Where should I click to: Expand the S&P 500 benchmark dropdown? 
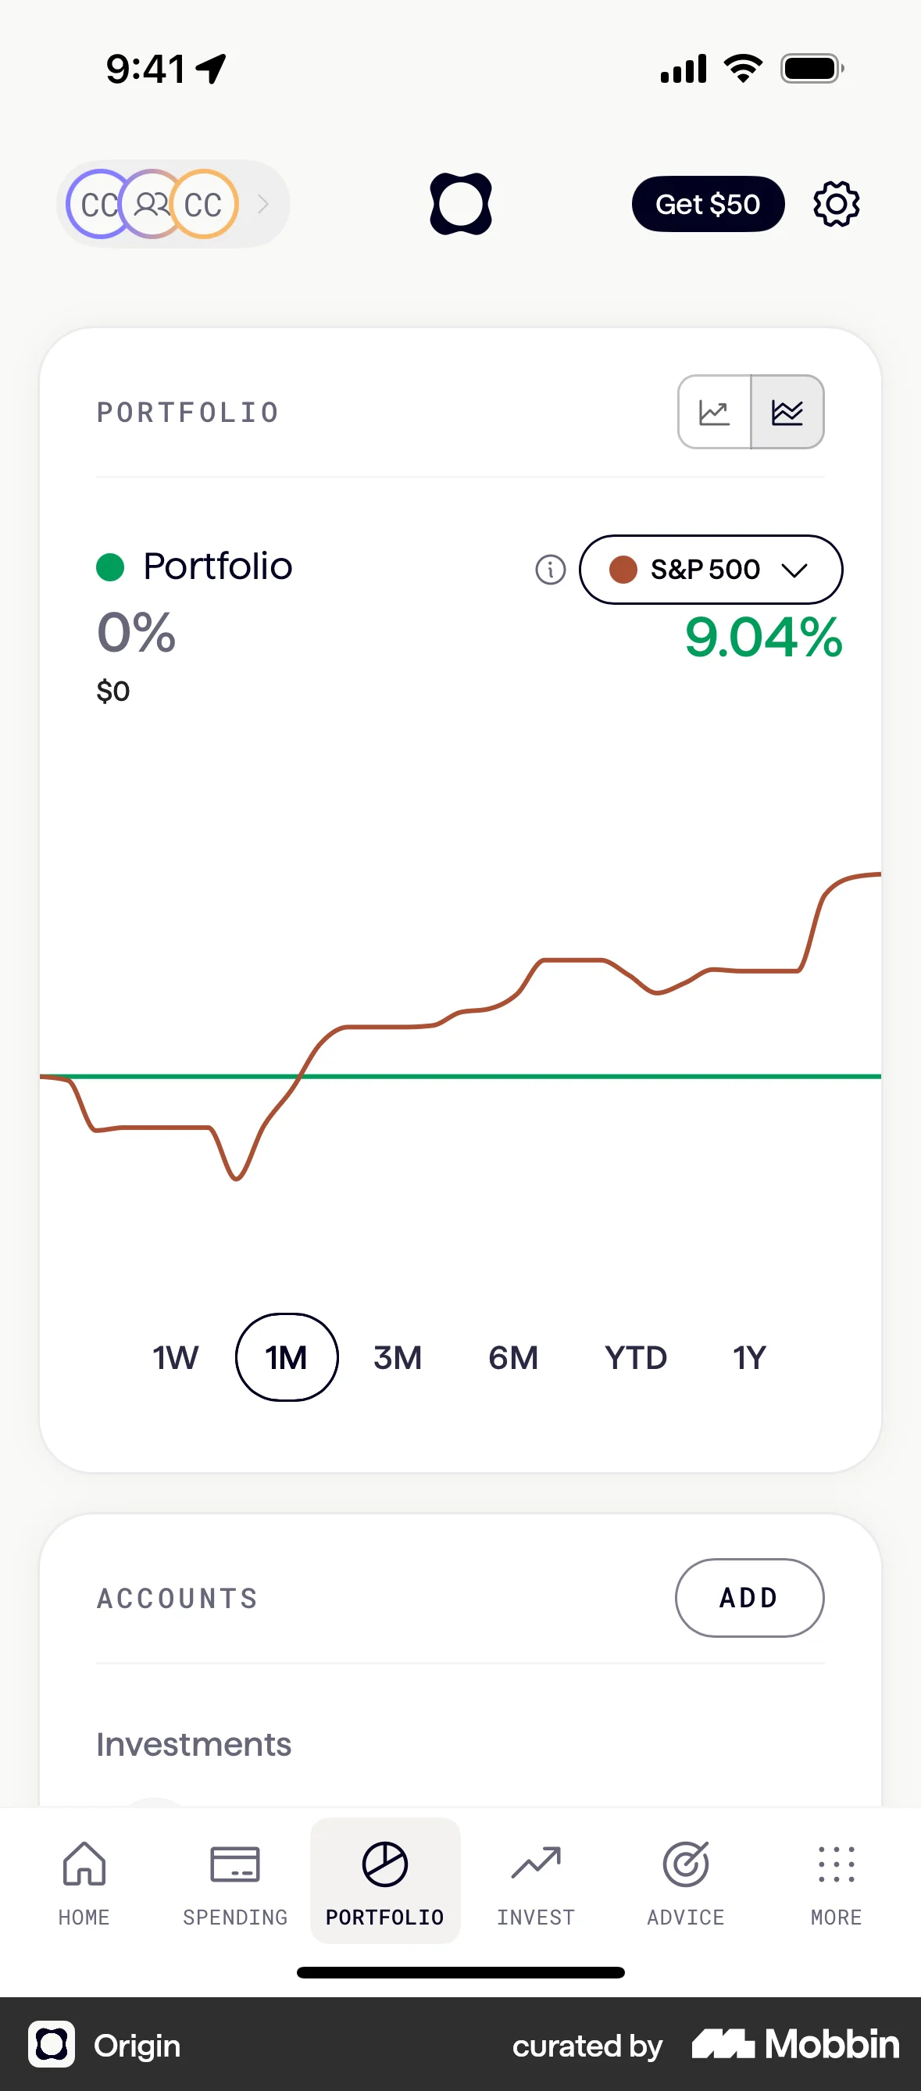click(x=711, y=570)
